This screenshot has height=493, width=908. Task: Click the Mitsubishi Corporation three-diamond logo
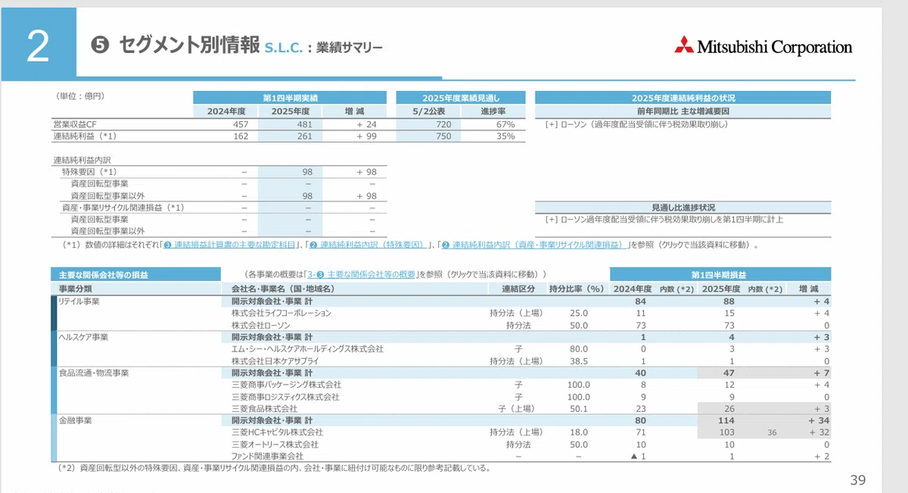click(683, 45)
